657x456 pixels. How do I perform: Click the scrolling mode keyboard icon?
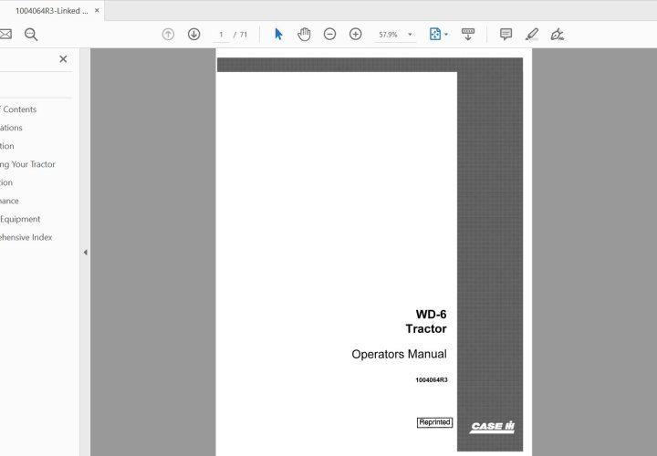pyautogui.click(x=467, y=34)
